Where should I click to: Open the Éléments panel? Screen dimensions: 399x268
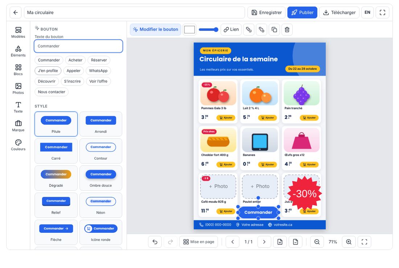point(18,51)
